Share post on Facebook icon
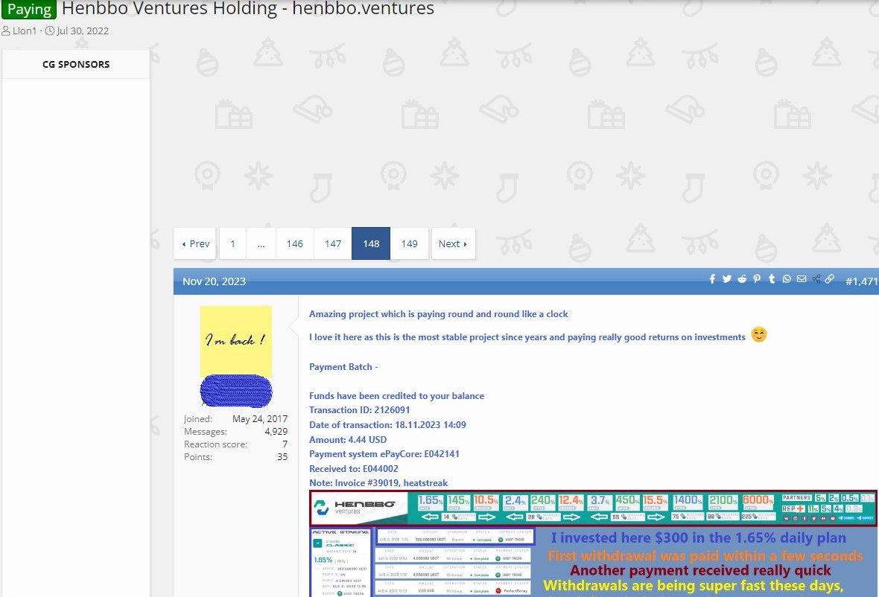The width and height of the screenshot is (879, 597). (x=712, y=279)
